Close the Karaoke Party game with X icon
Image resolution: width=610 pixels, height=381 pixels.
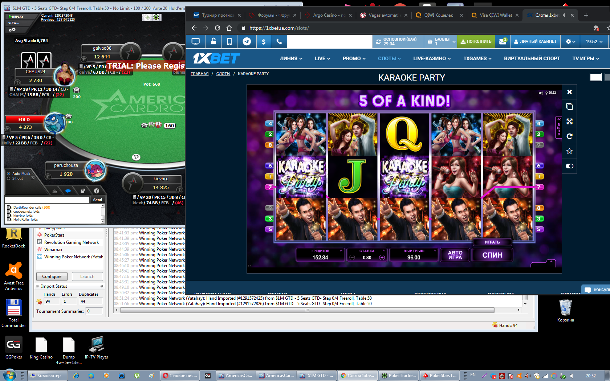(569, 92)
